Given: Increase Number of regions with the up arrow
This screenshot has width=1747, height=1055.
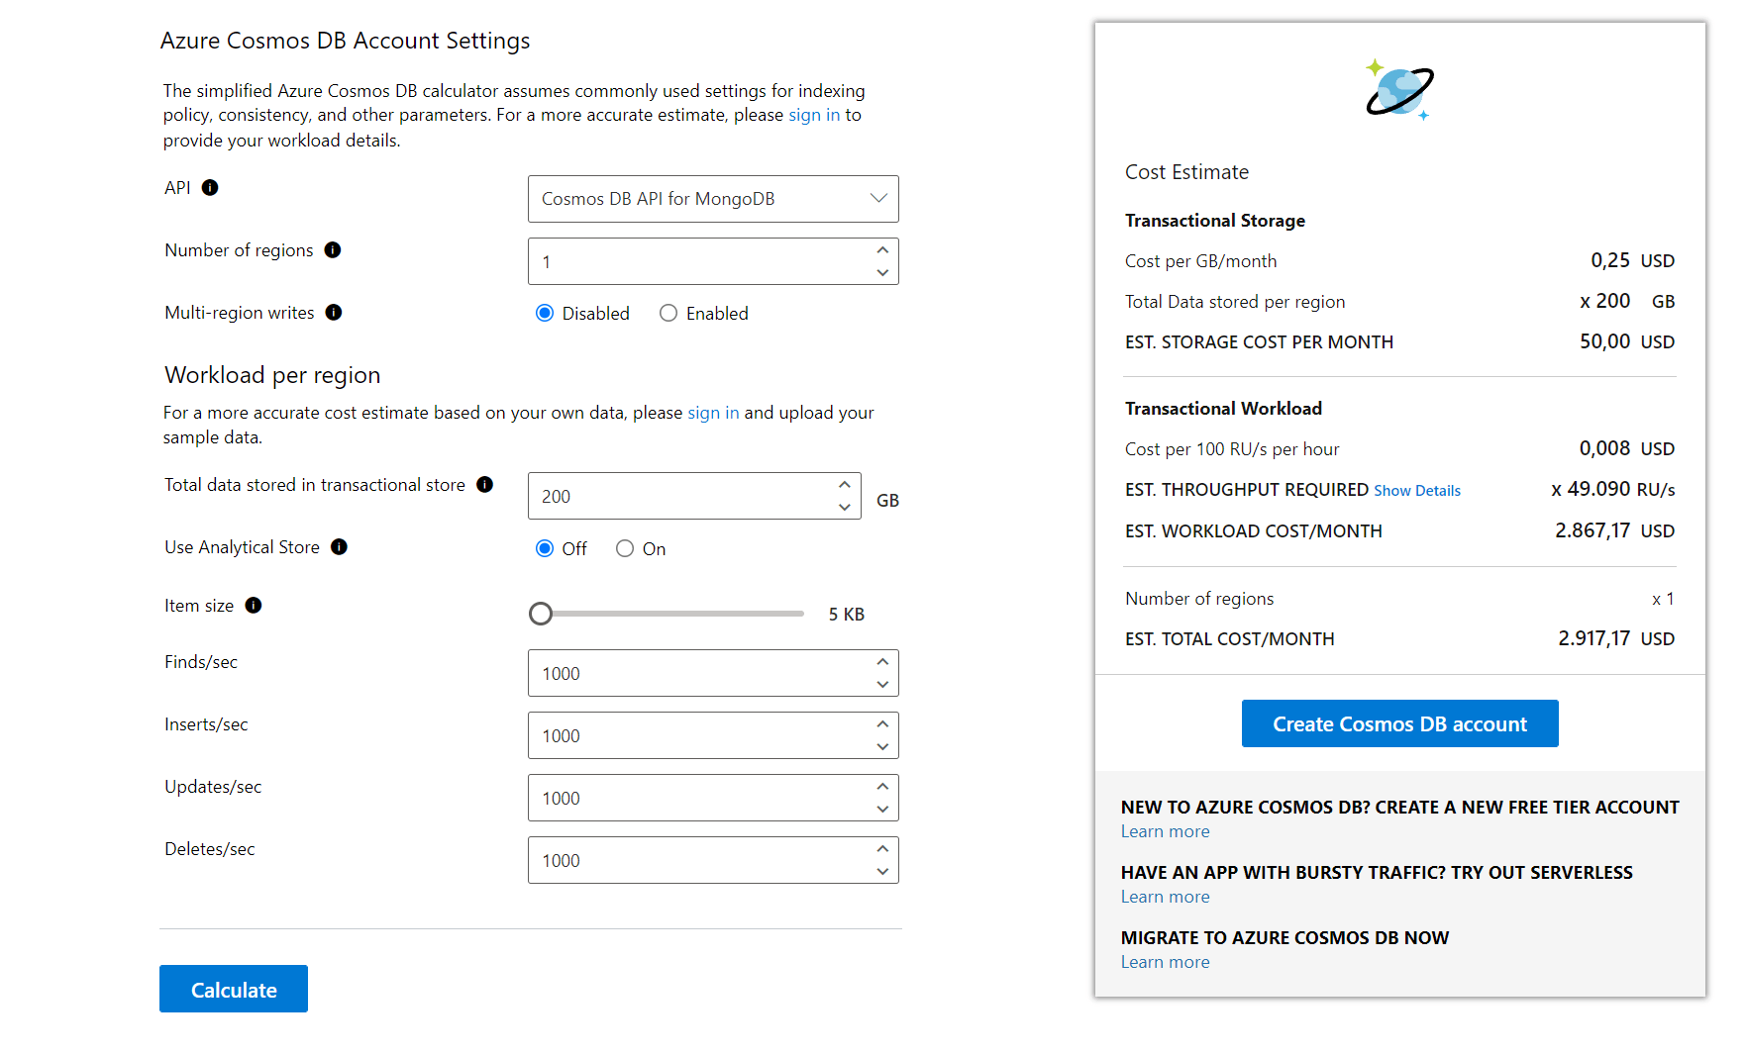Looking at the screenshot, I should point(882,250).
